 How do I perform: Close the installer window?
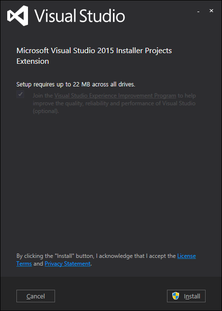coord(211,11)
